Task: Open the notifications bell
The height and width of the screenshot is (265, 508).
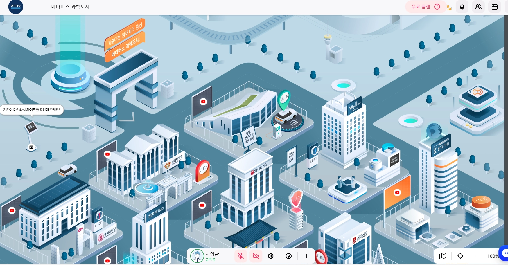Action: coord(462,7)
